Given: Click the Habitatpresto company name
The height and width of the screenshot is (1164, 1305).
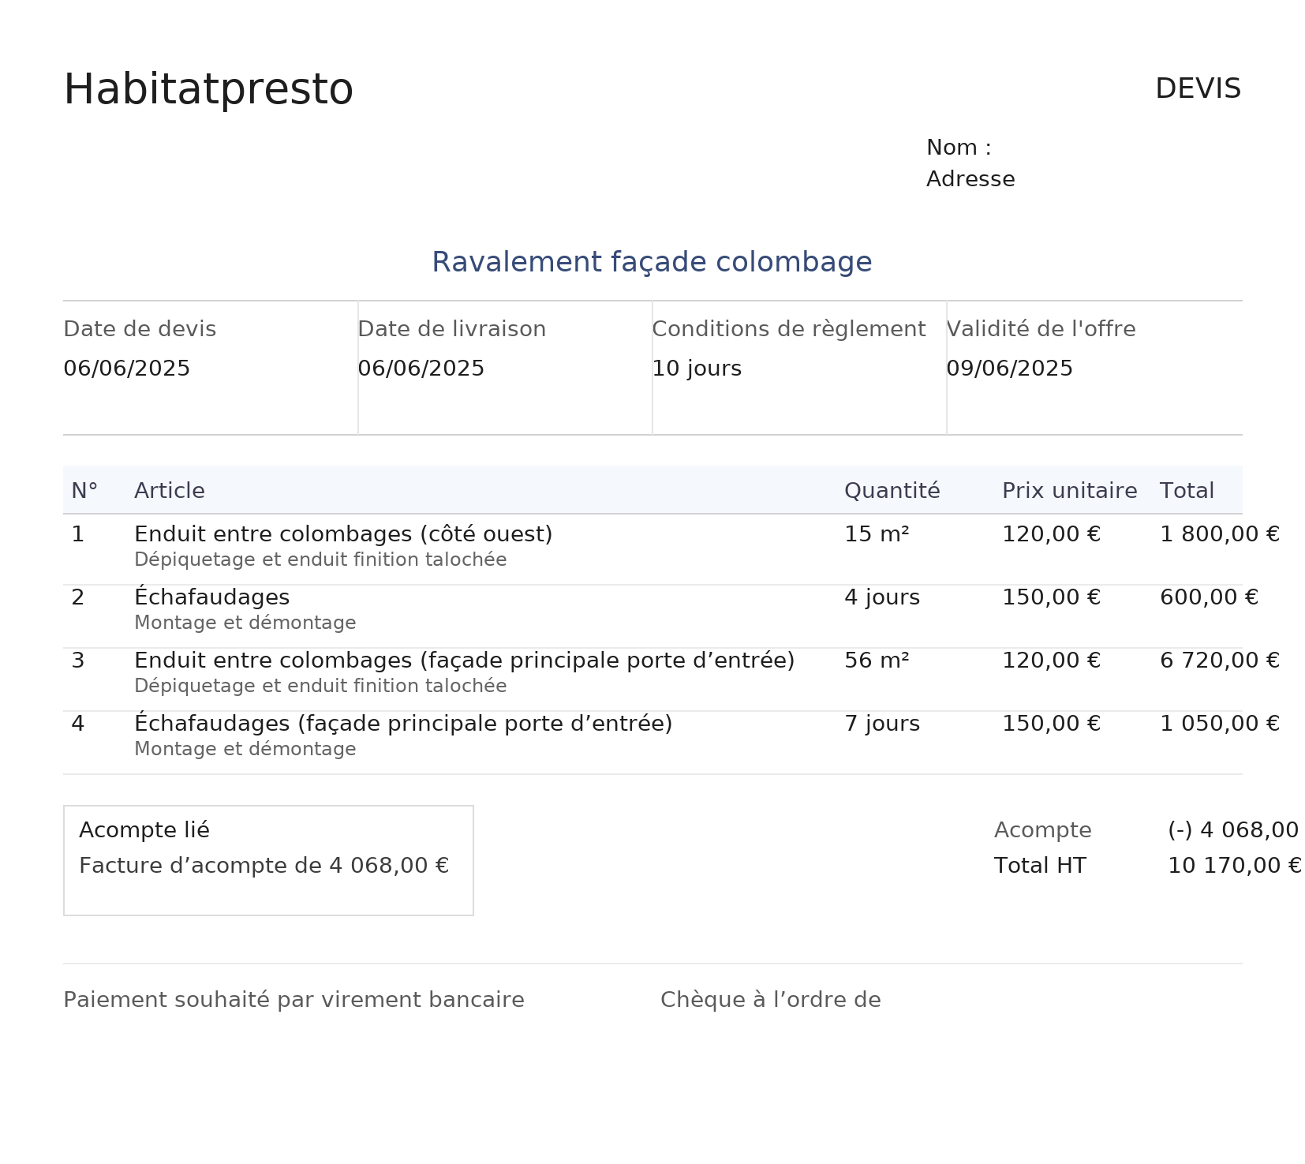Looking at the screenshot, I should (x=208, y=88).
